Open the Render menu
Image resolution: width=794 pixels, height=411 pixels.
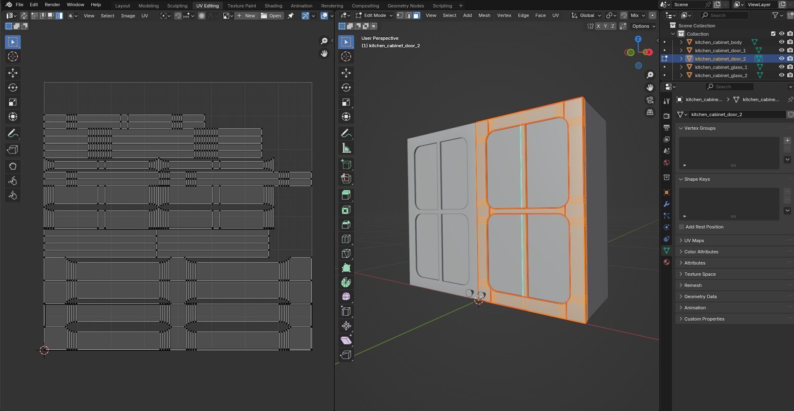(52, 5)
